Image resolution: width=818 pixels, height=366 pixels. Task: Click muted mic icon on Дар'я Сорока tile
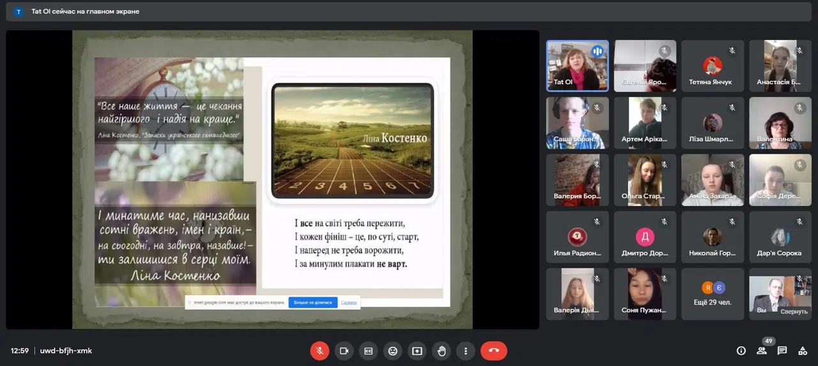click(800, 222)
